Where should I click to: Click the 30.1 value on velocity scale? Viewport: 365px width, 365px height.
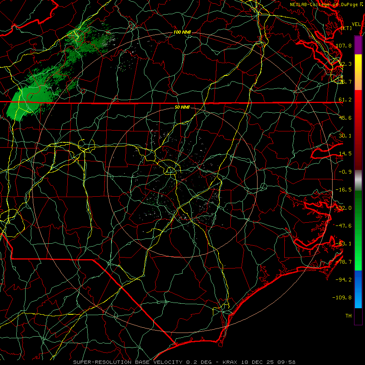tap(345, 136)
